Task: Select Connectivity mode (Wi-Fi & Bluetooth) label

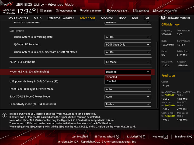Action: (x=33, y=104)
